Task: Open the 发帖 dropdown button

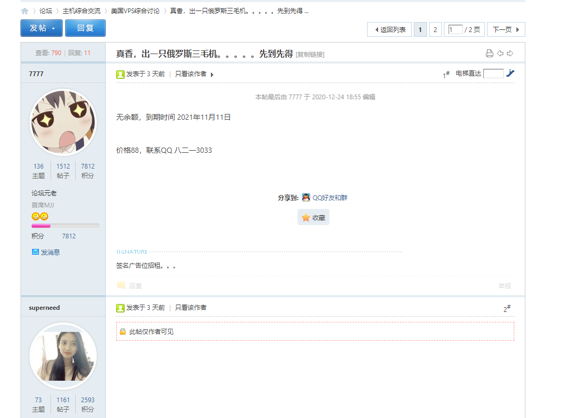Action: 42,28
